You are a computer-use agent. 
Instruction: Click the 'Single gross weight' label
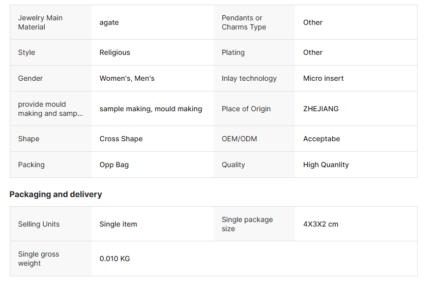38,259
